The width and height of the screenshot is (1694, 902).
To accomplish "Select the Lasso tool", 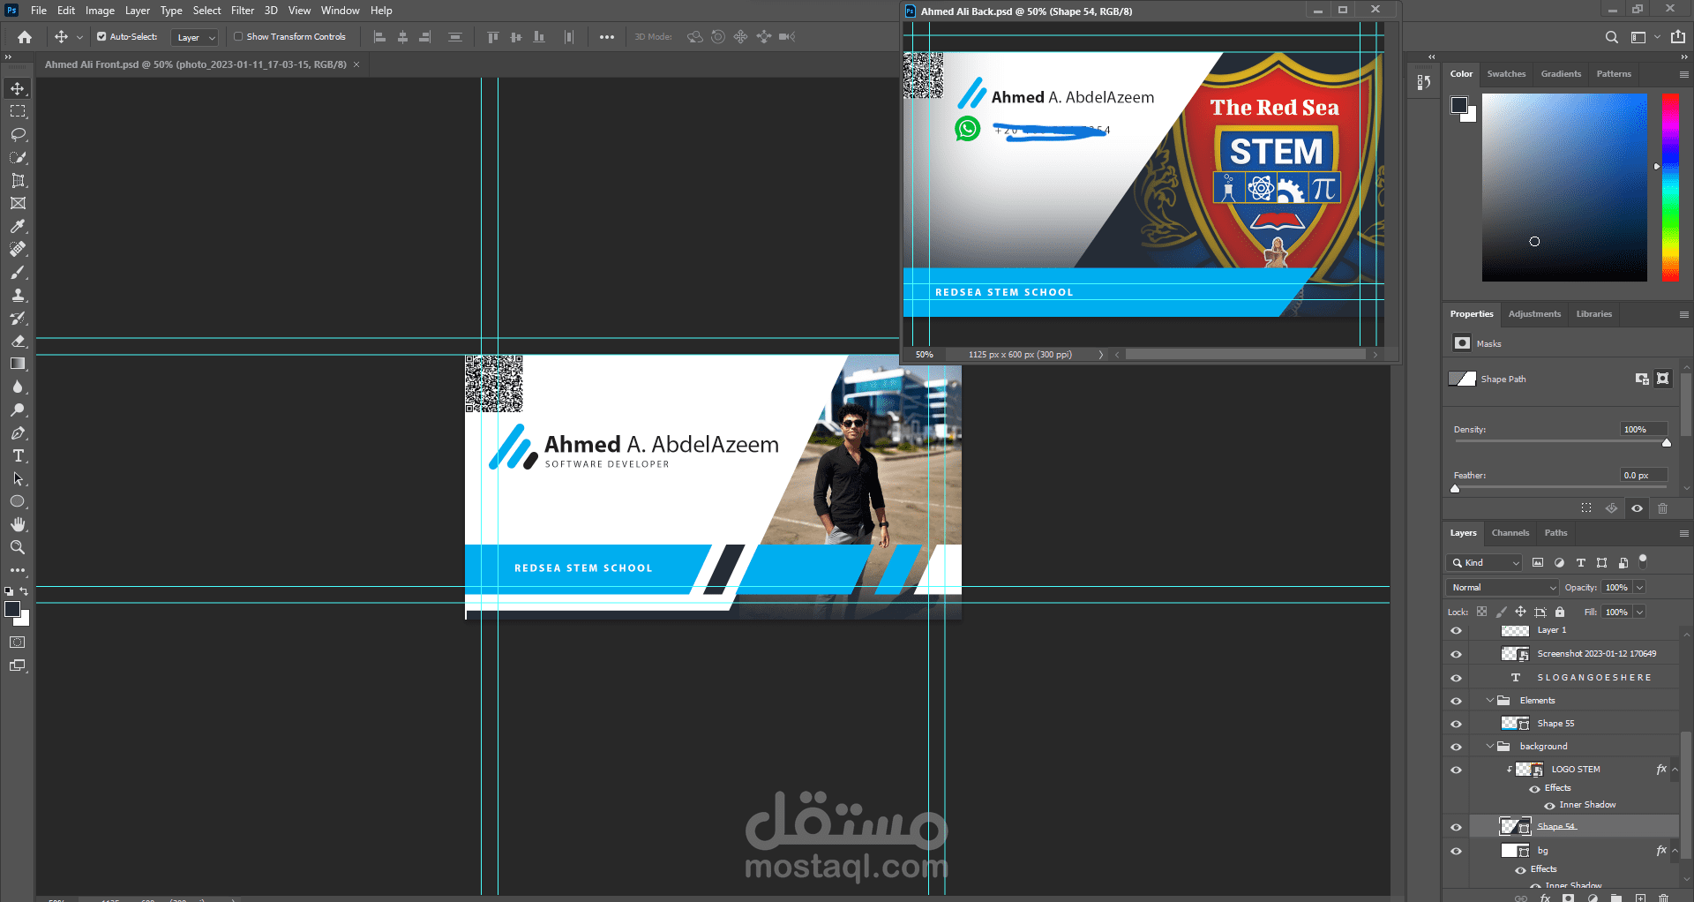I will (x=18, y=134).
